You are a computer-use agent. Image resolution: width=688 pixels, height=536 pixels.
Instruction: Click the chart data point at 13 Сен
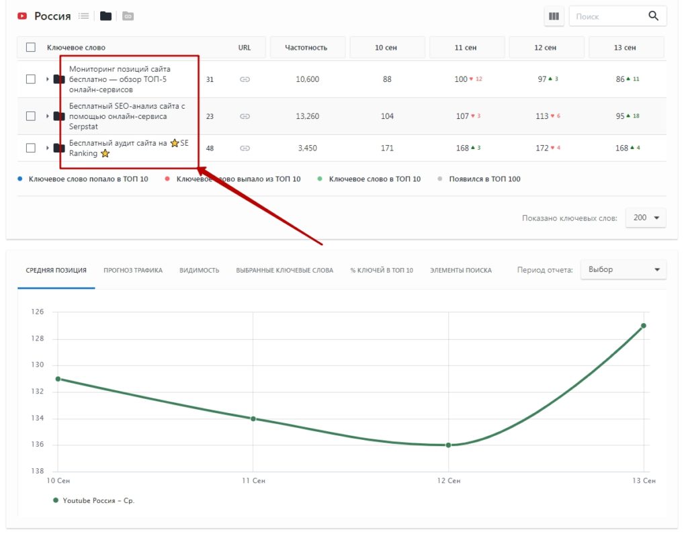(x=644, y=326)
